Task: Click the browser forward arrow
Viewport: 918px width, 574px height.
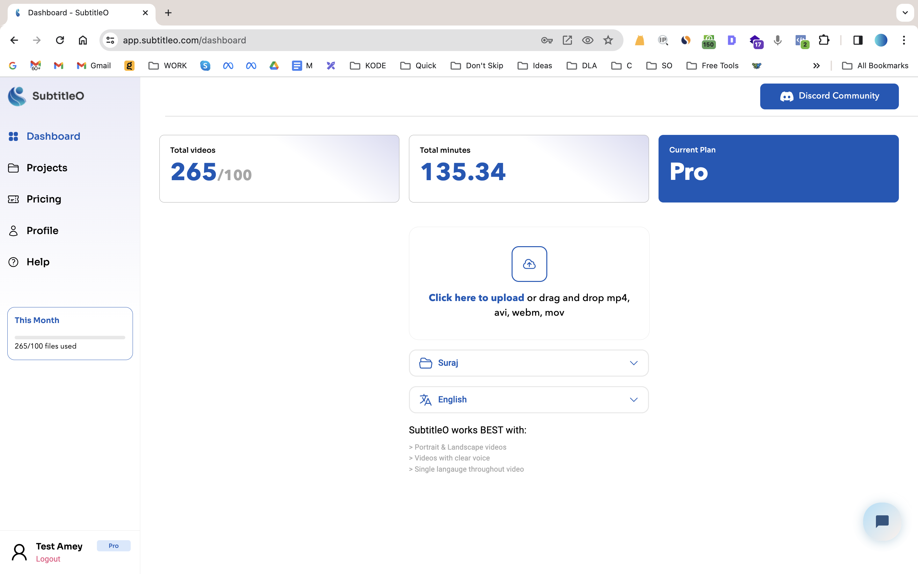Action: pos(37,40)
